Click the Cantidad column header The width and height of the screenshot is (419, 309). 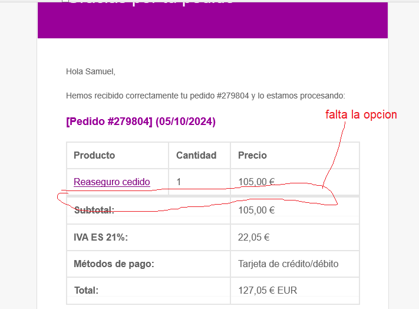pyautogui.click(x=196, y=155)
